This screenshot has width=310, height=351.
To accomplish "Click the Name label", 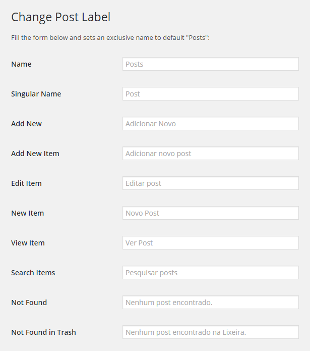I will pos(21,64).
